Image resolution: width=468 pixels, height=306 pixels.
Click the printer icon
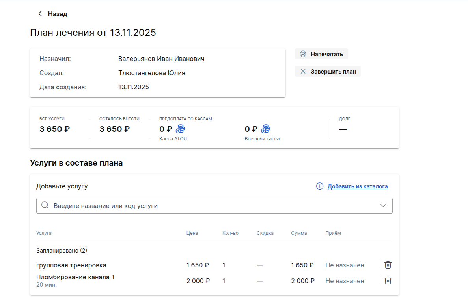pos(303,54)
